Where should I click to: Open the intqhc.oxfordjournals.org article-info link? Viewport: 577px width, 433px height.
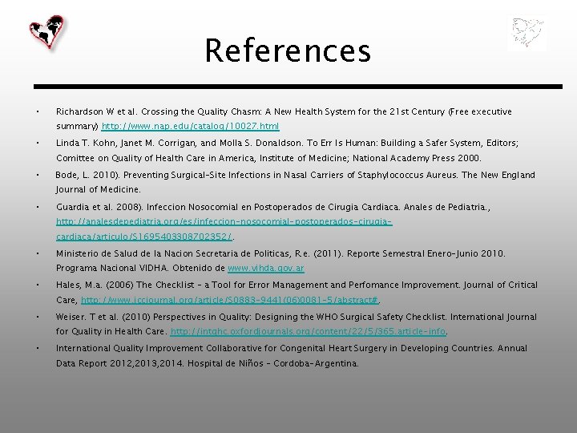point(308,331)
